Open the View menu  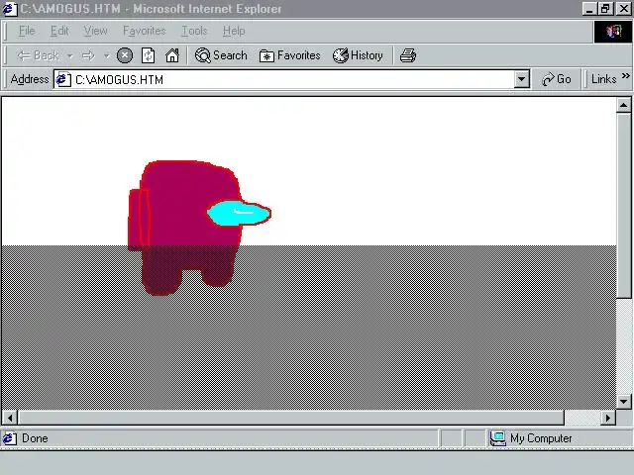[x=95, y=31]
